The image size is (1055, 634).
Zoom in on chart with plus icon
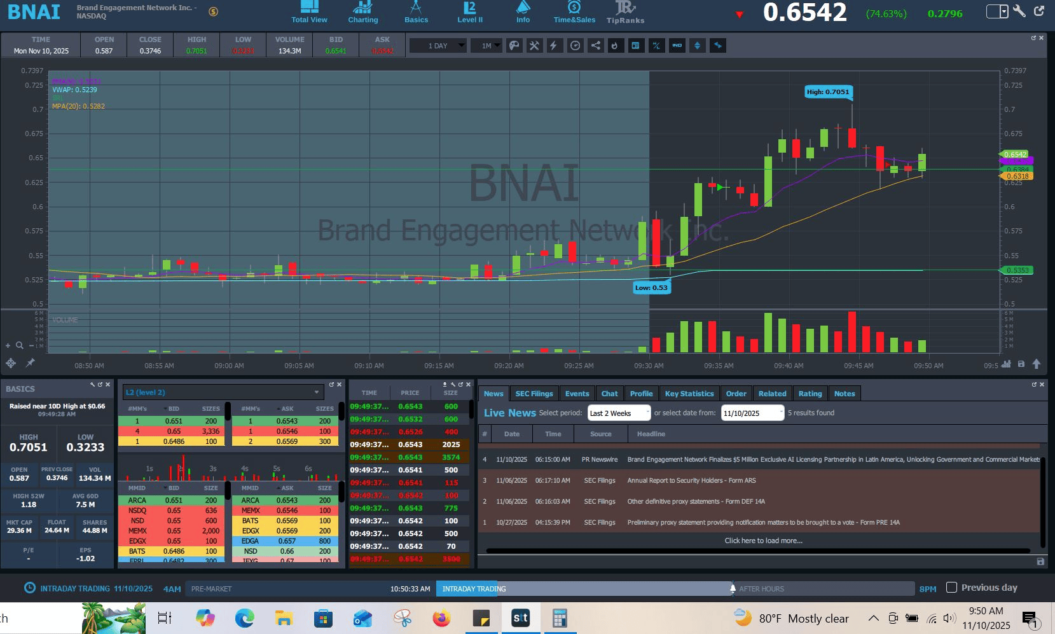pos(8,346)
